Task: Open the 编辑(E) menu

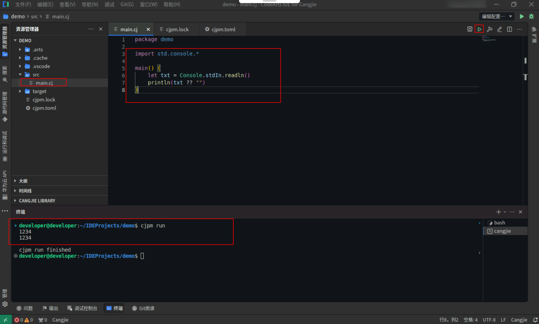Action: (x=45, y=4)
